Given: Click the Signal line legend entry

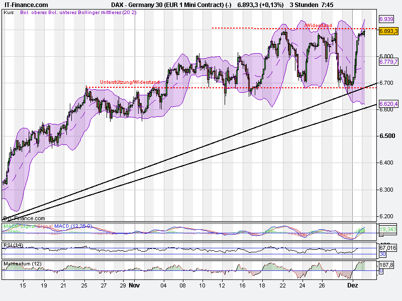Looking at the screenshot, I should [x=45, y=227].
